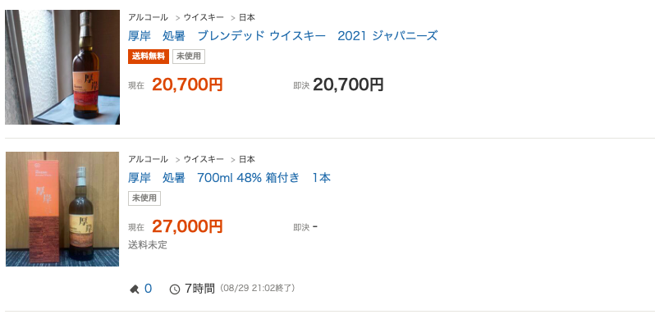Click the black 即決 price 20,700円
The image size is (655, 319).
coord(348,84)
